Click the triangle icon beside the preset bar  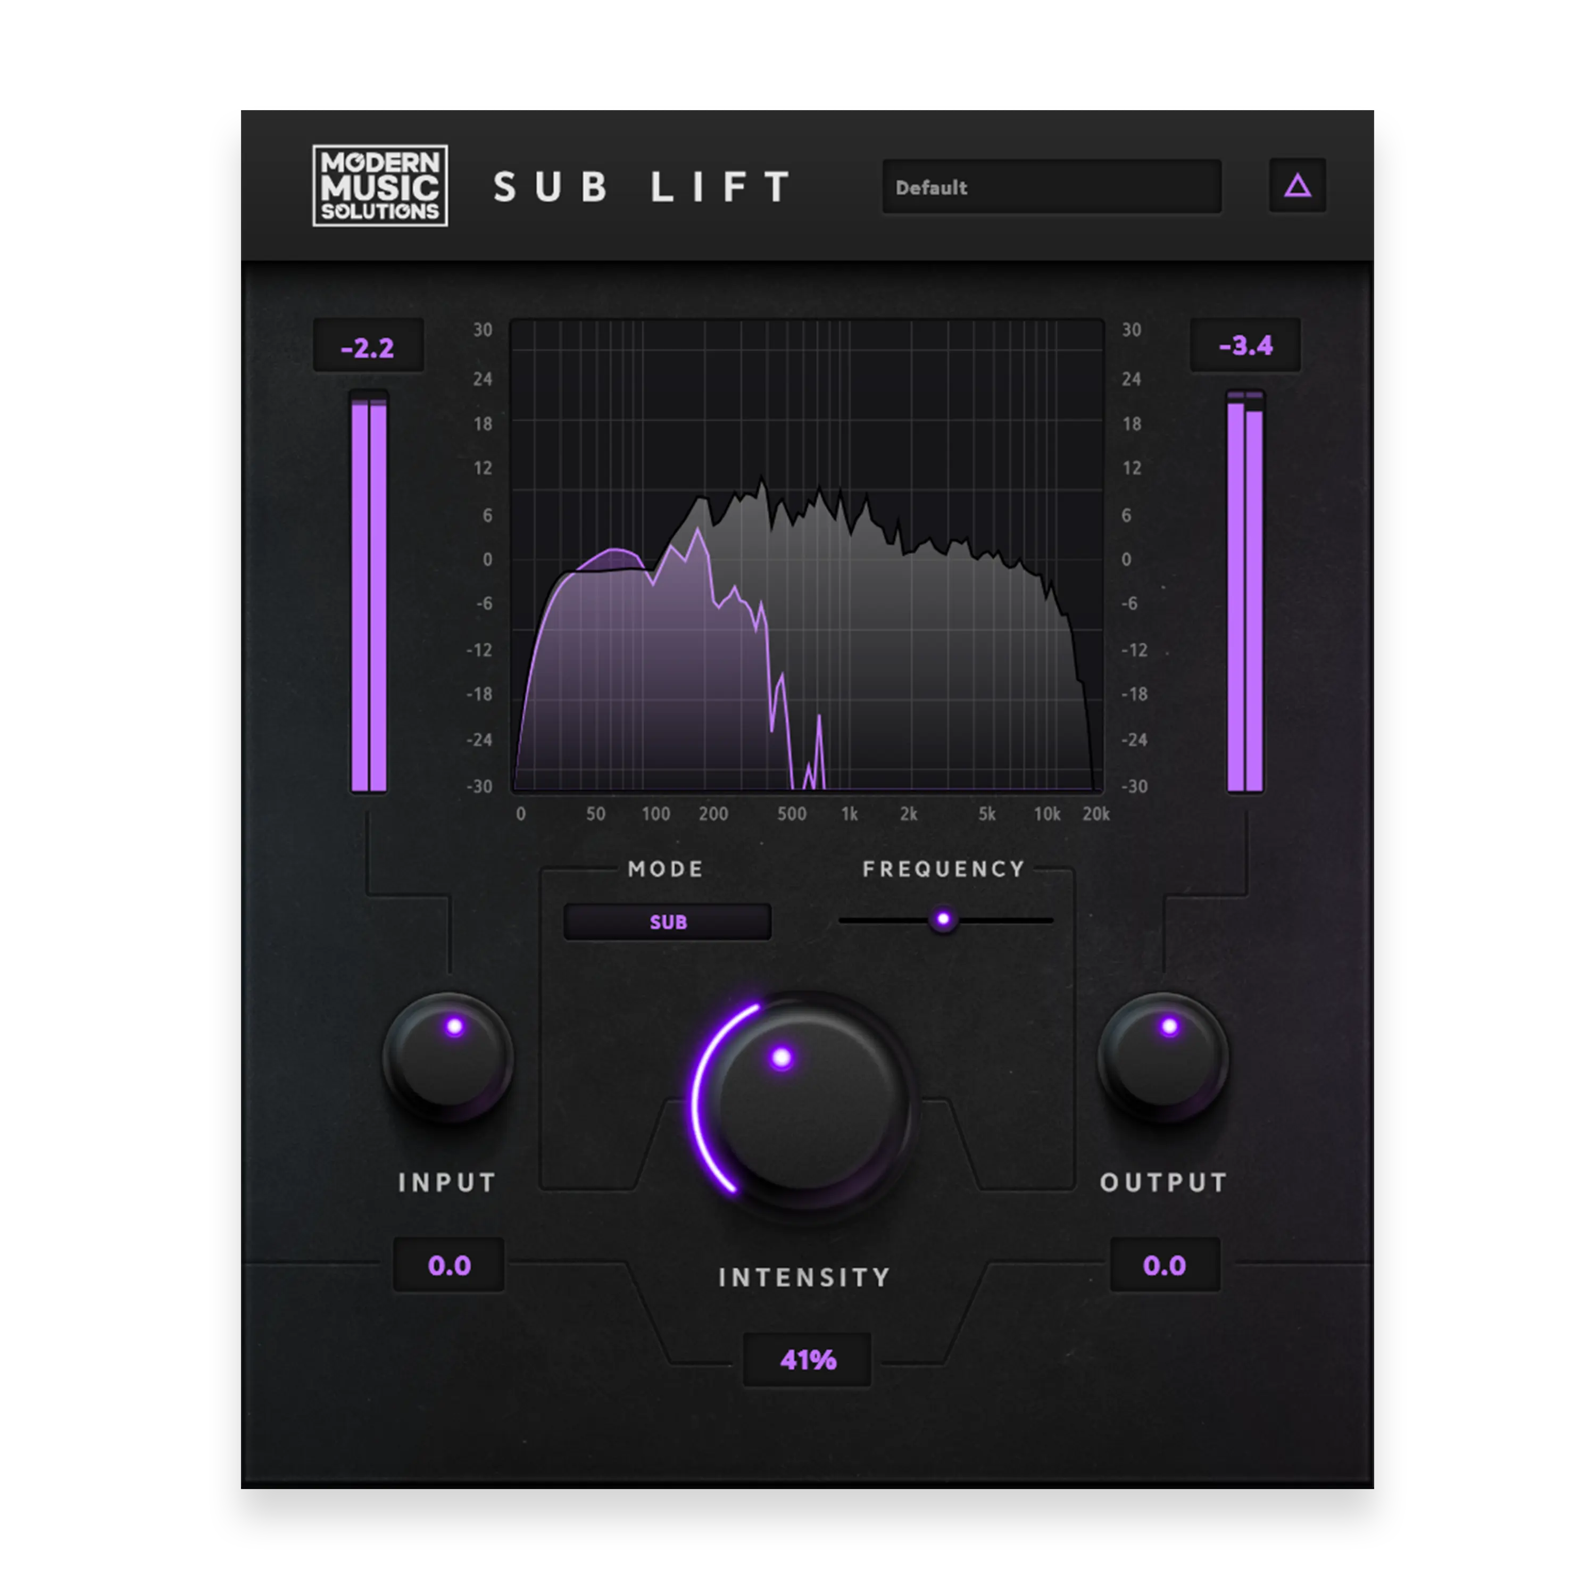(1299, 186)
